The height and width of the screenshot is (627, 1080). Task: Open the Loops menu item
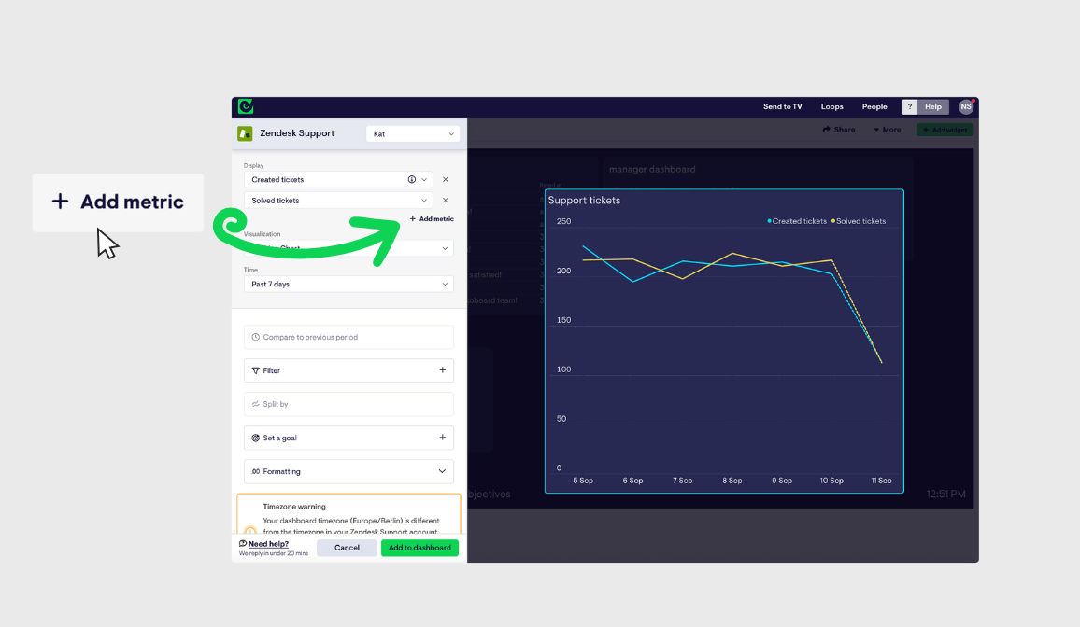pyautogui.click(x=832, y=106)
